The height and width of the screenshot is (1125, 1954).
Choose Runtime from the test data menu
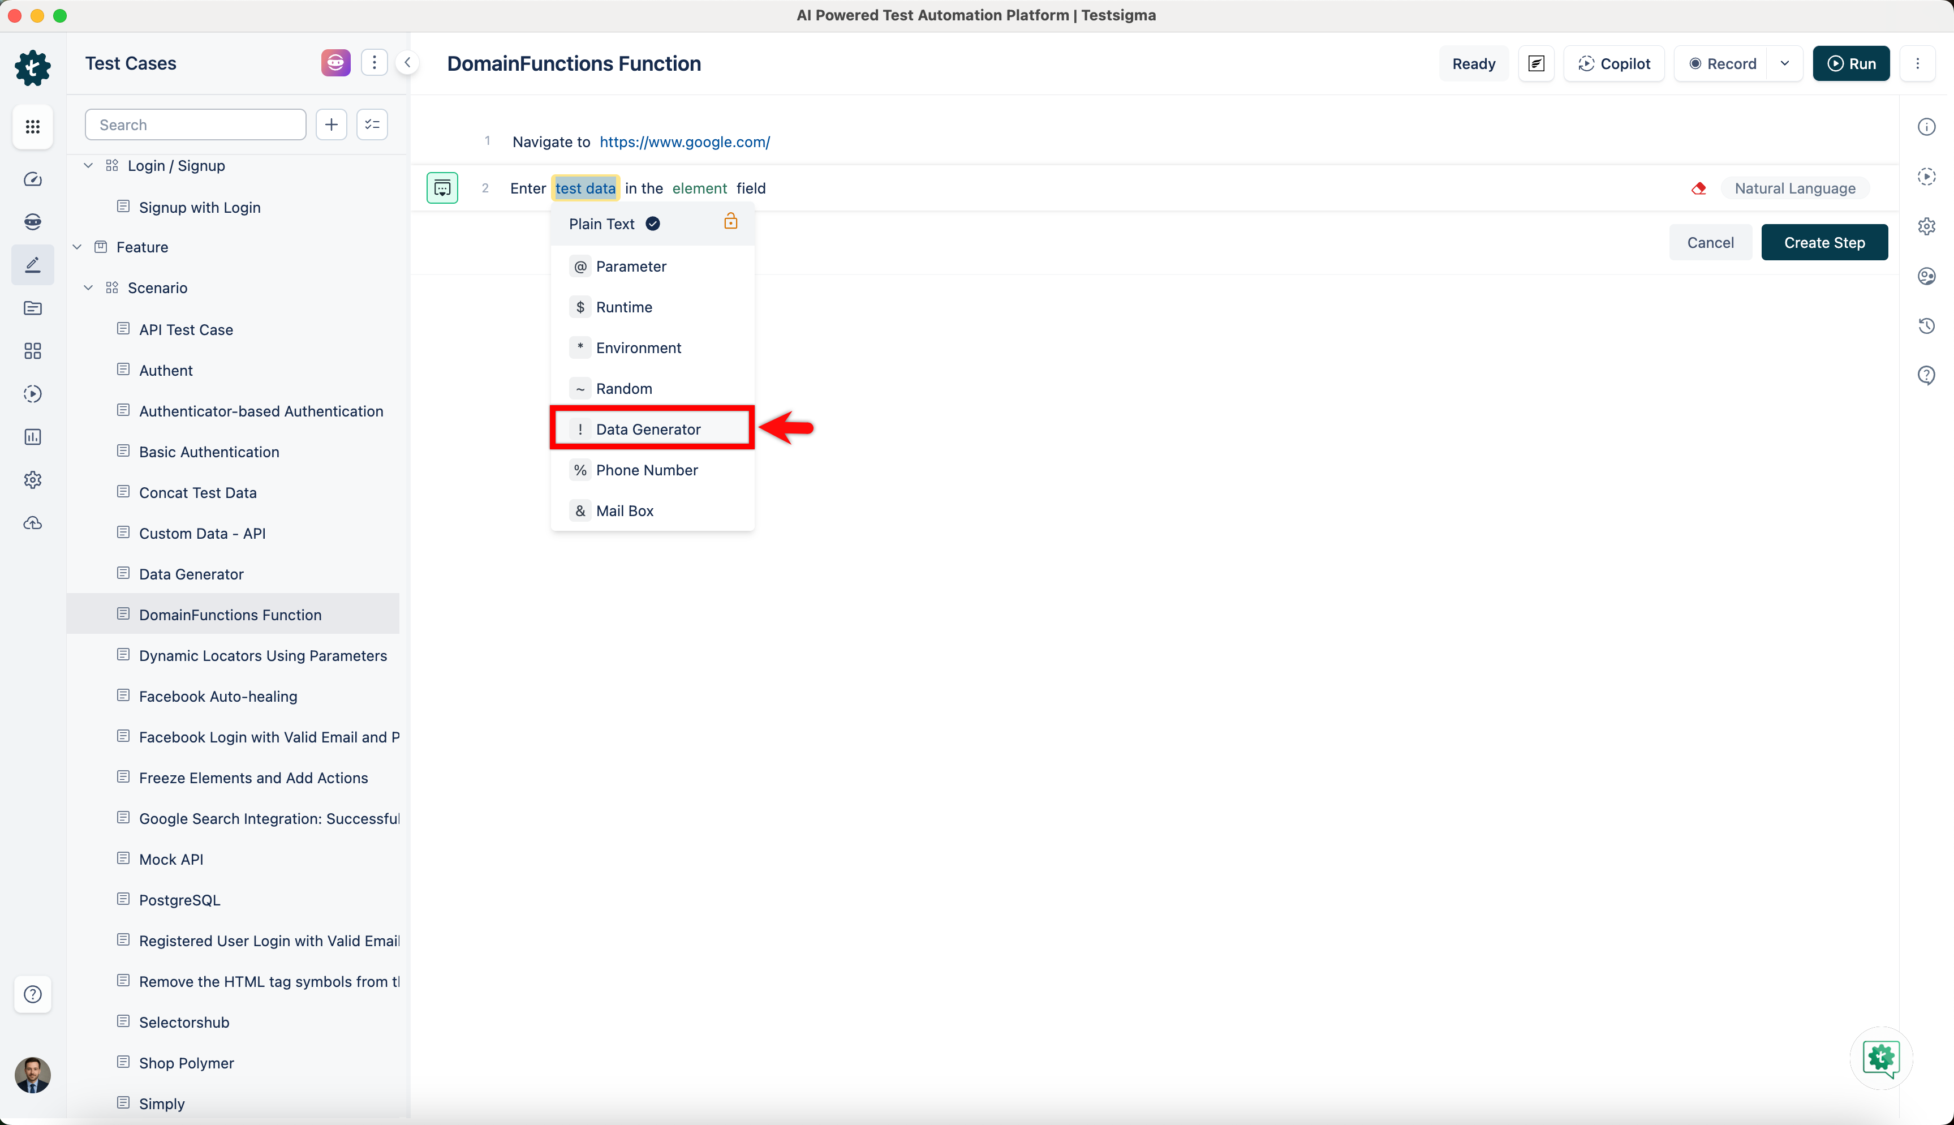pos(623,307)
